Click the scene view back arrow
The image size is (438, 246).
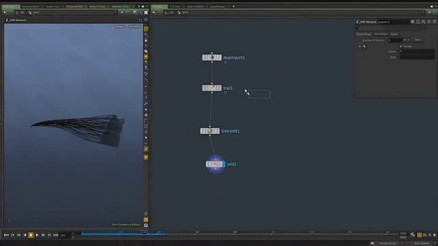(5, 12)
